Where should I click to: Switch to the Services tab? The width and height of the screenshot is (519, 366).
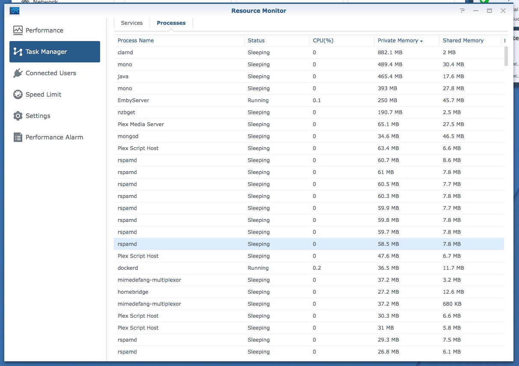tap(132, 23)
